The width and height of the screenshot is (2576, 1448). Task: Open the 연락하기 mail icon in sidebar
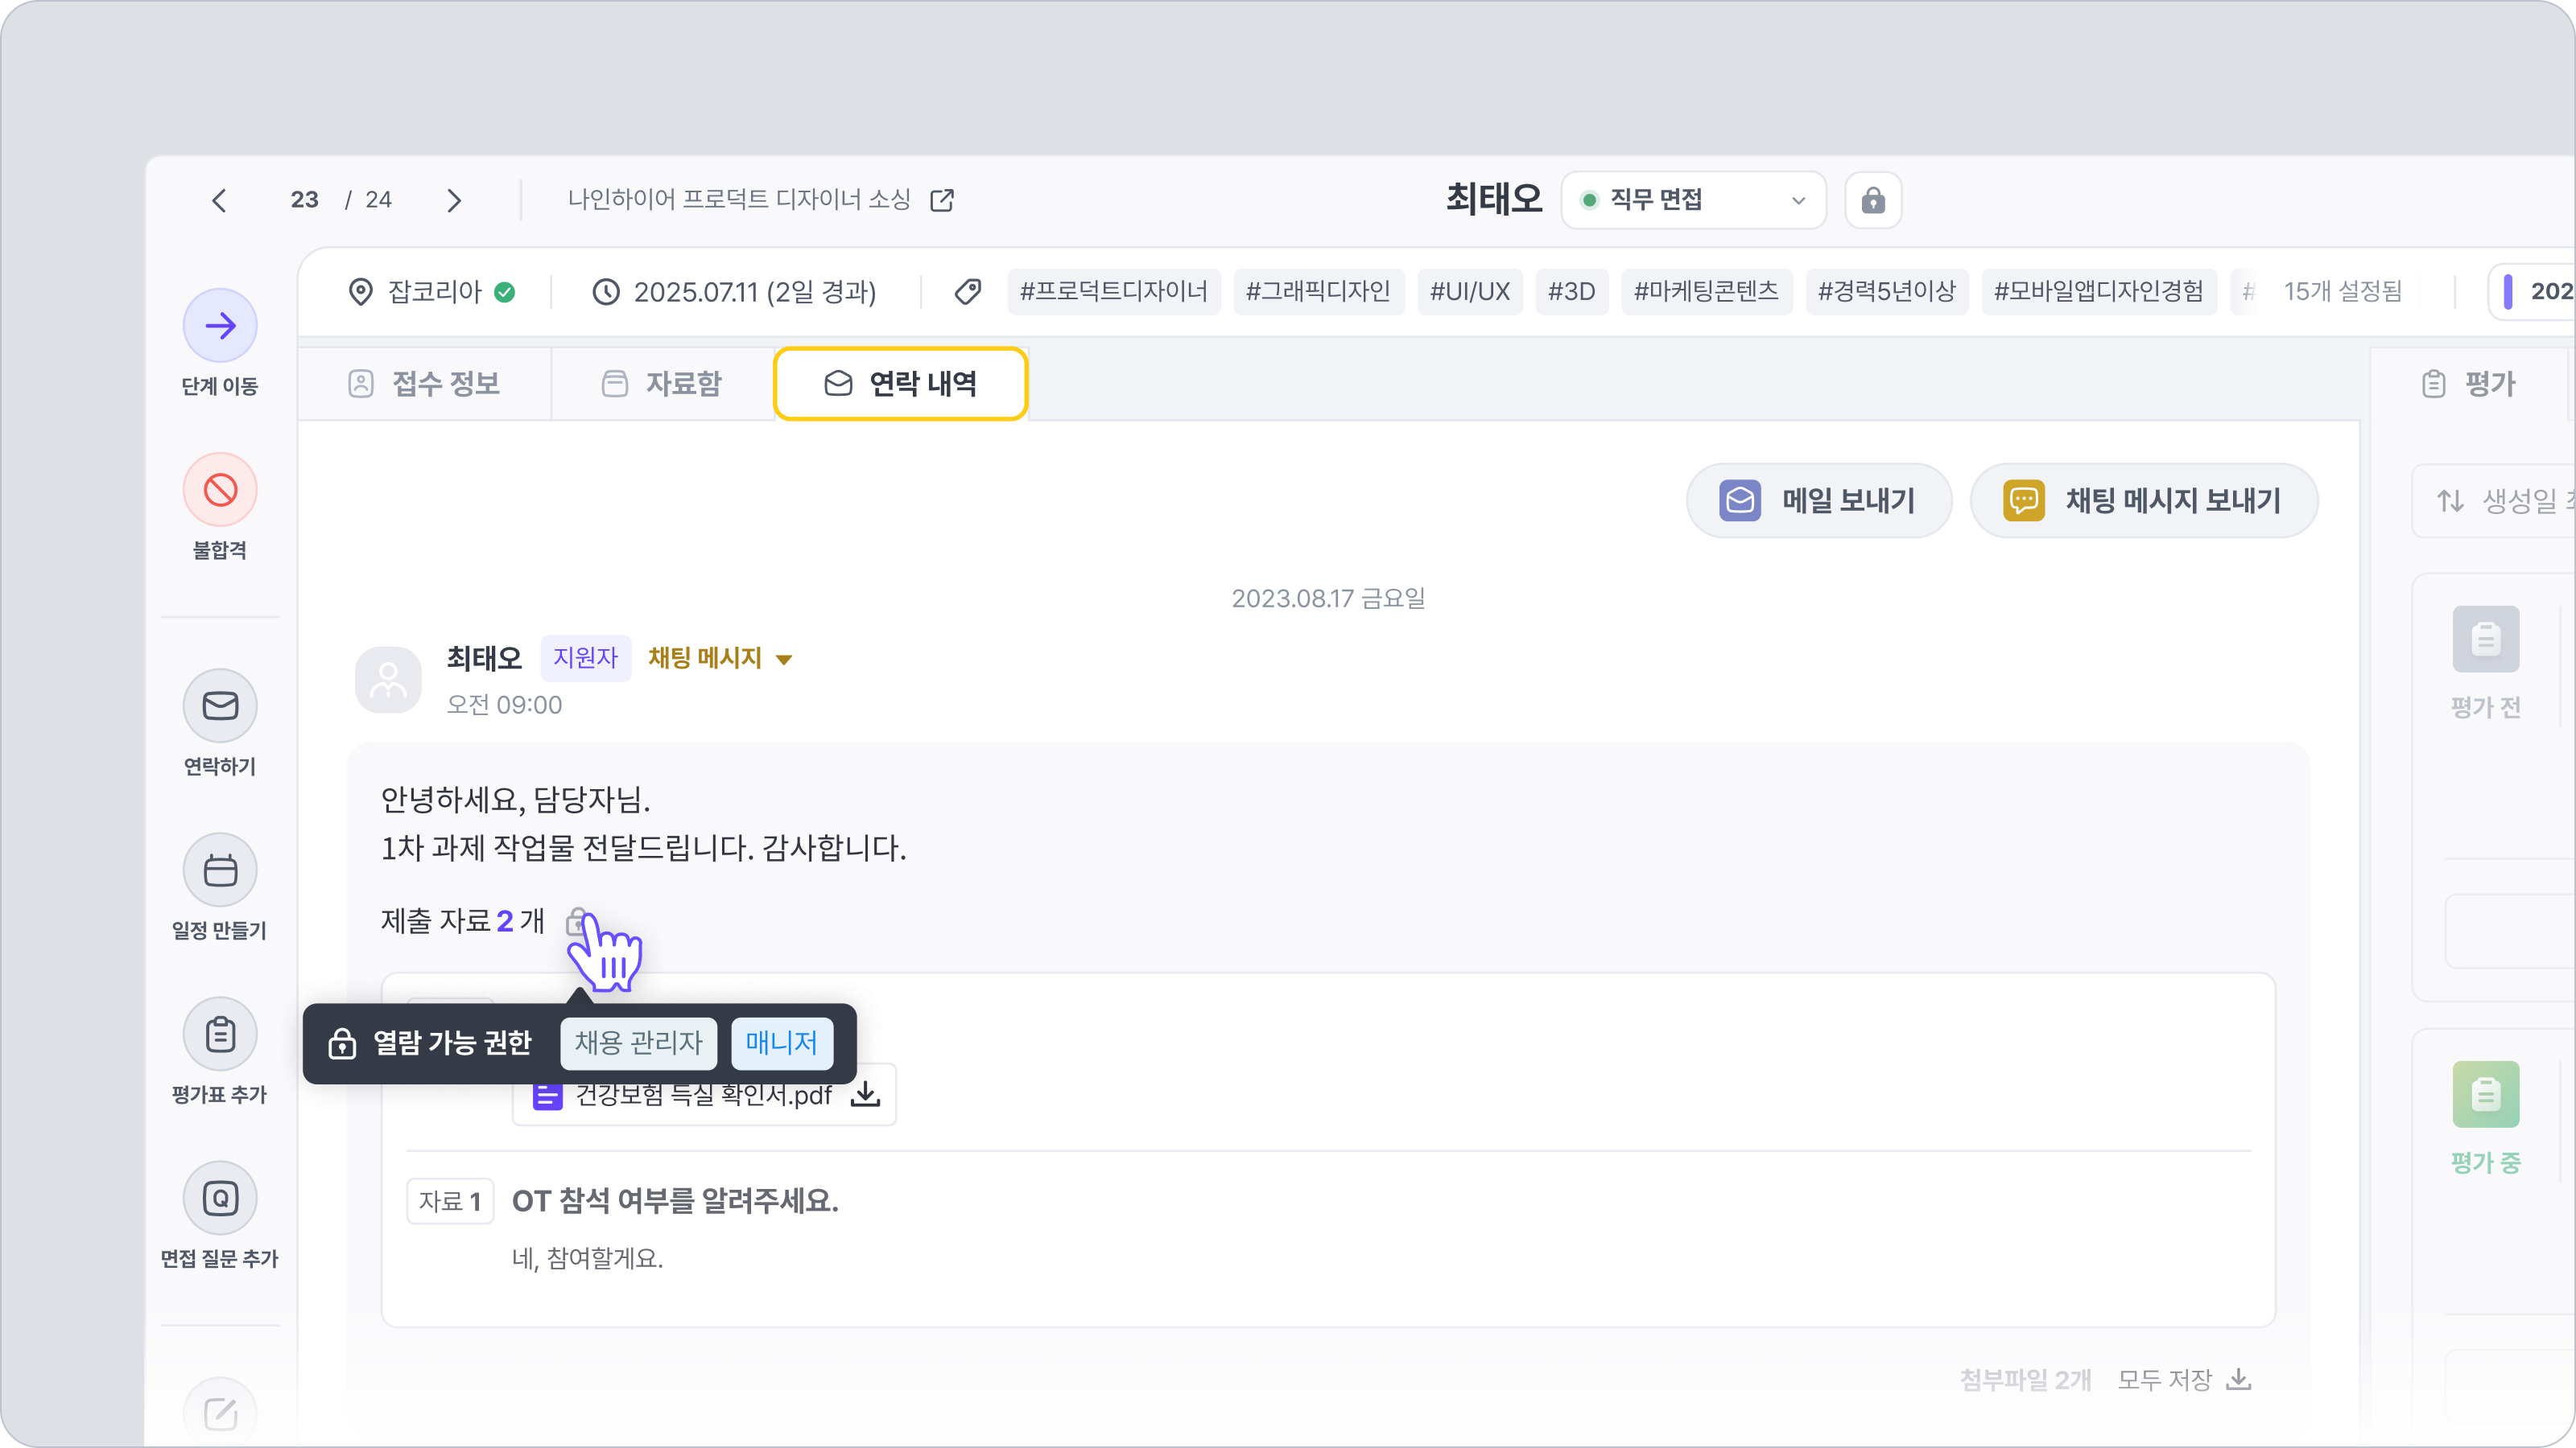[x=220, y=705]
